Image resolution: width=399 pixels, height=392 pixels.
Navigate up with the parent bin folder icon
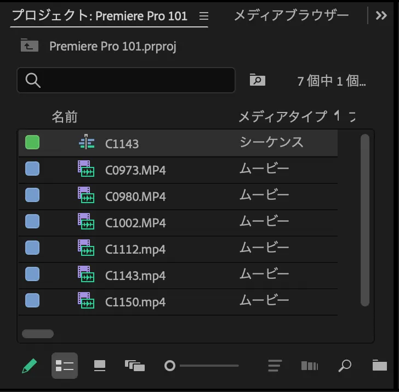(x=30, y=46)
